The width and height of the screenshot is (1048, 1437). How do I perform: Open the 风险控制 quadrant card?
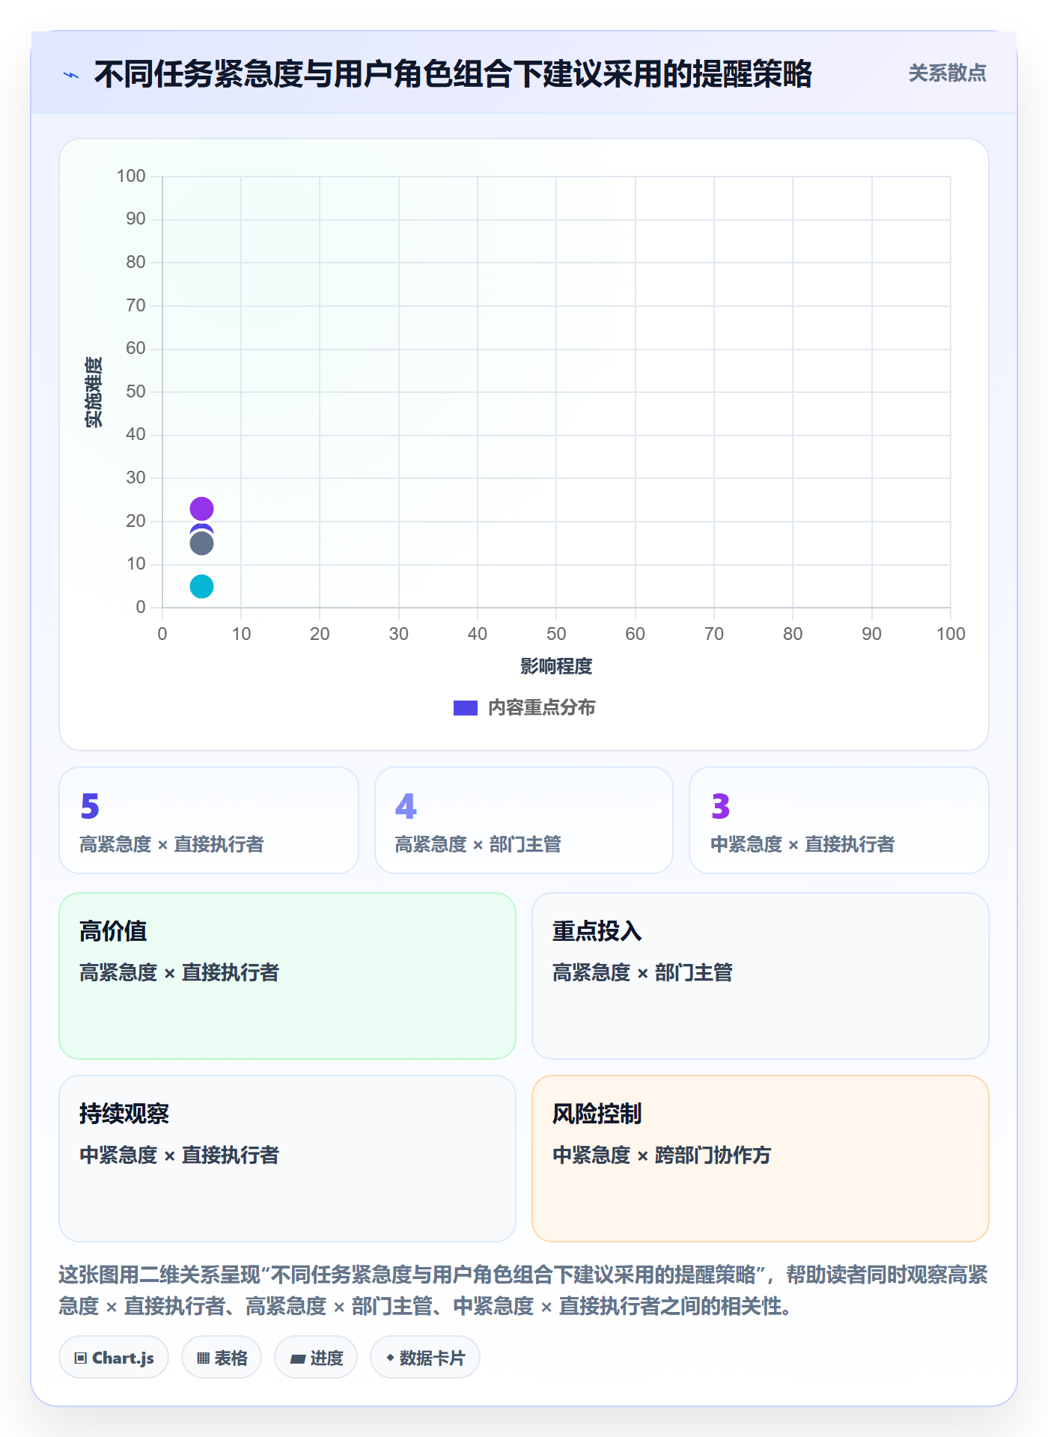coord(761,1159)
